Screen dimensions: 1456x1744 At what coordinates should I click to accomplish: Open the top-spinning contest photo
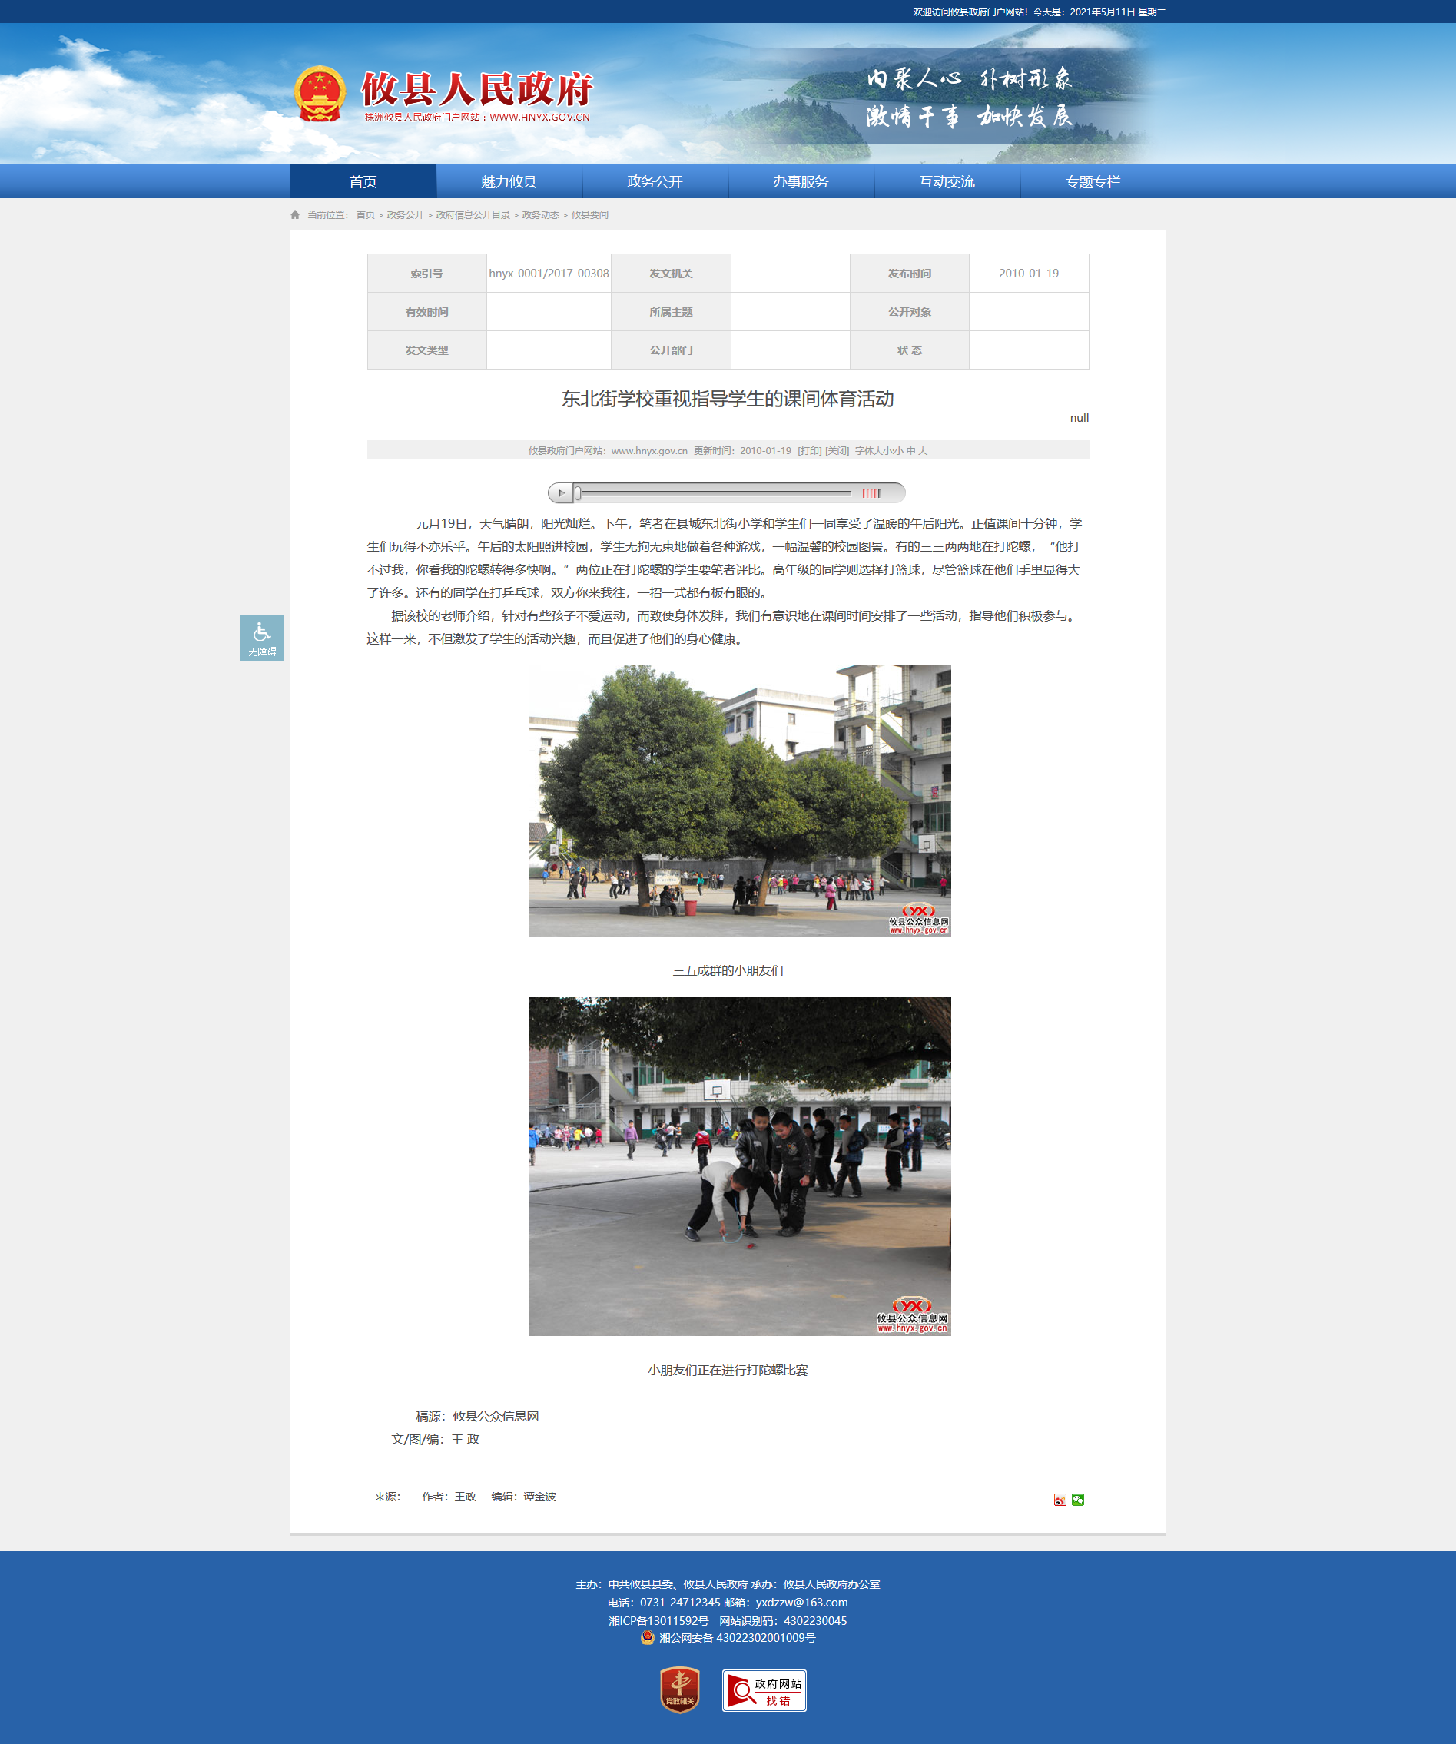point(739,1166)
